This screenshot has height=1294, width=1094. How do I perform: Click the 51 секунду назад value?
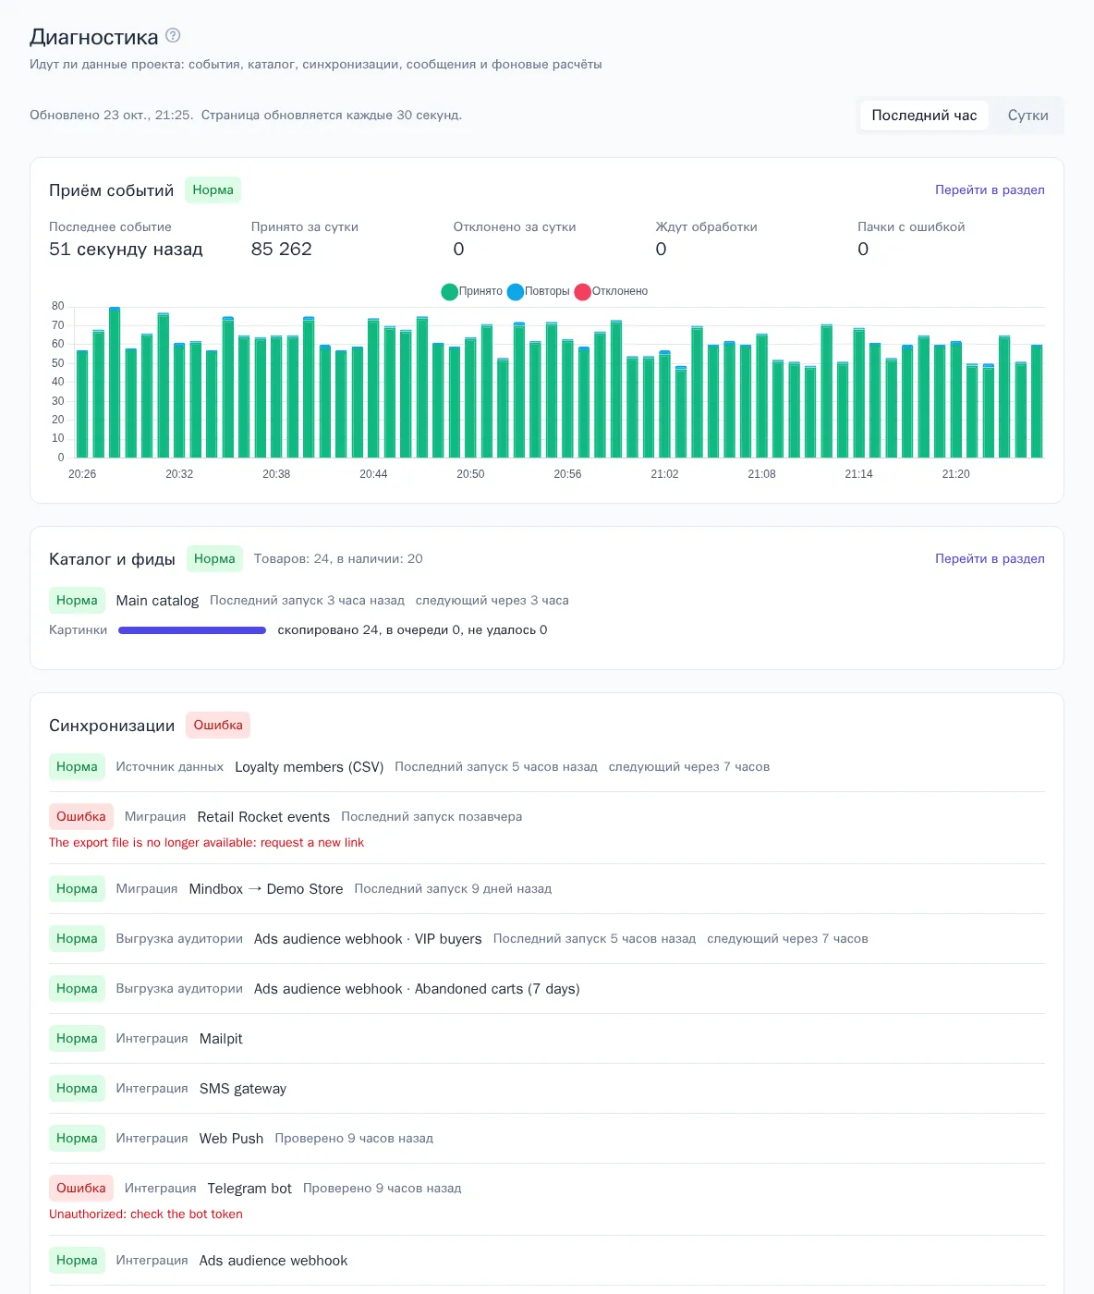(x=126, y=250)
